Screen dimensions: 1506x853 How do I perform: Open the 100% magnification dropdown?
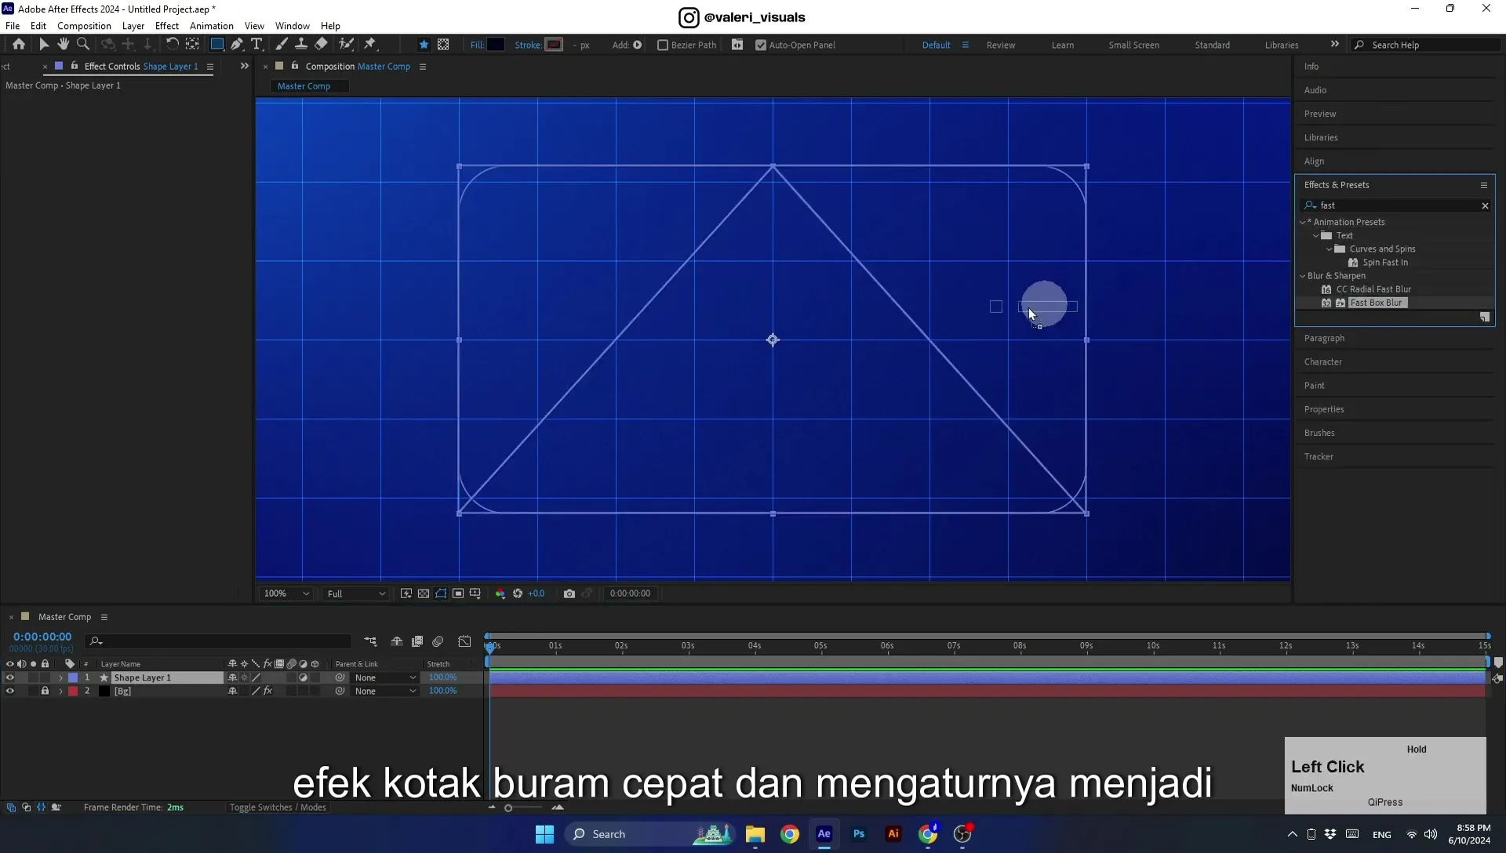[x=286, y=593]
